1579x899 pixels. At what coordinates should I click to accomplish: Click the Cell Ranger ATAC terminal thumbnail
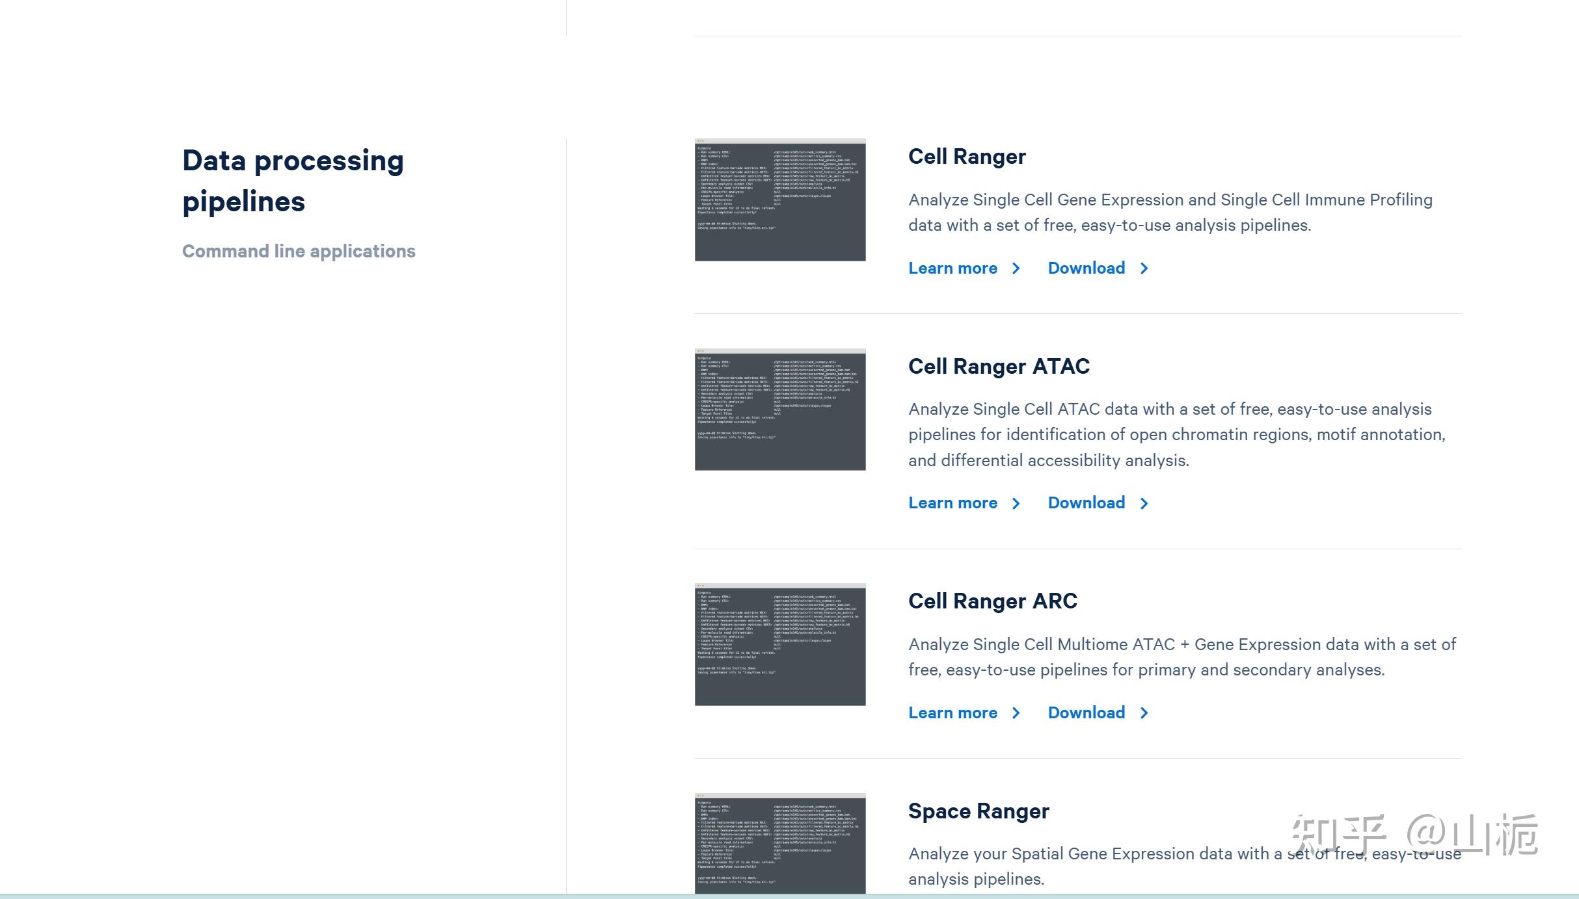780,410
